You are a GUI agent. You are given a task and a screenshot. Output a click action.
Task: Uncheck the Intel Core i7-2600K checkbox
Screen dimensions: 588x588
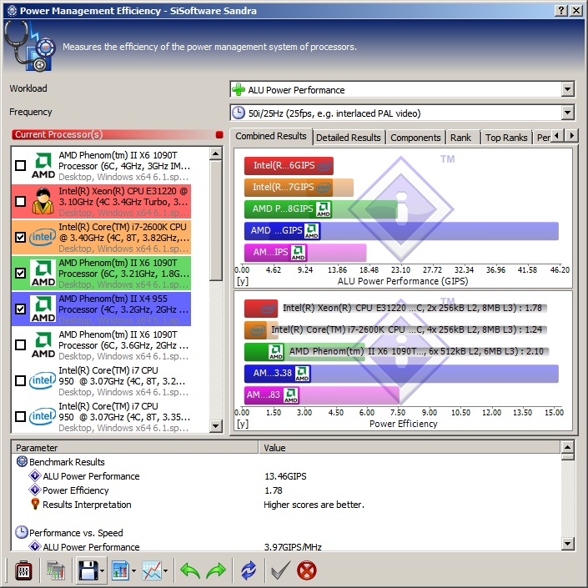(x=21, y=237)
